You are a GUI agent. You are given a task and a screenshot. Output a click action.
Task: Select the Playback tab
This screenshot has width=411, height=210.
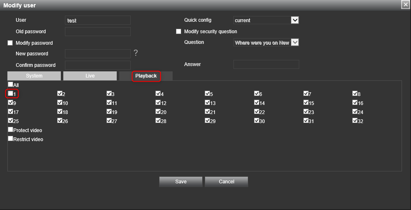click(146, 76)
